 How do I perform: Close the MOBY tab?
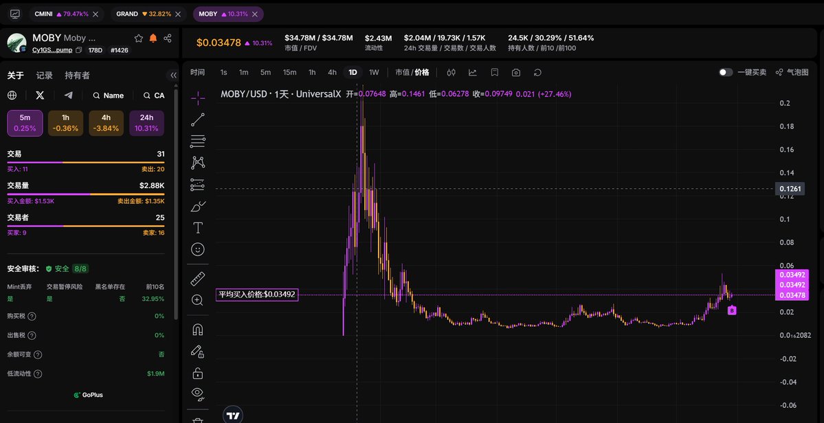click(255, 14)
